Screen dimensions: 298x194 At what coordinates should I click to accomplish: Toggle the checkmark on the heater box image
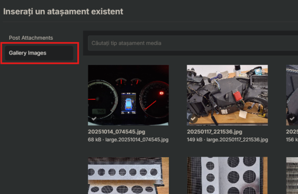[x=193, y=119]
